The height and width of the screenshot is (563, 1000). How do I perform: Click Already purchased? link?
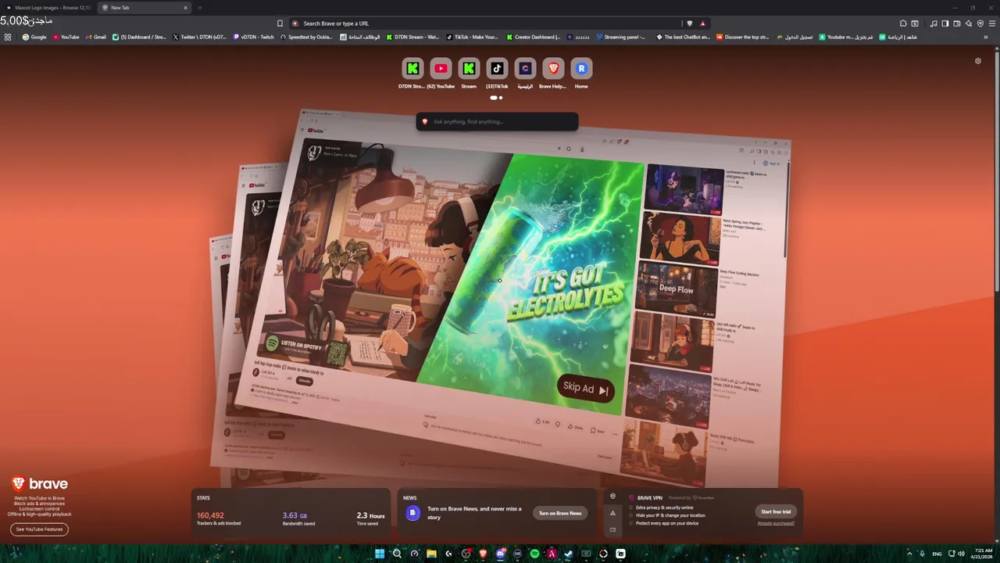point(776,522)
